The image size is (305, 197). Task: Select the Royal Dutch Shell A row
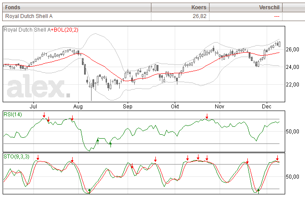click(154, 16)
